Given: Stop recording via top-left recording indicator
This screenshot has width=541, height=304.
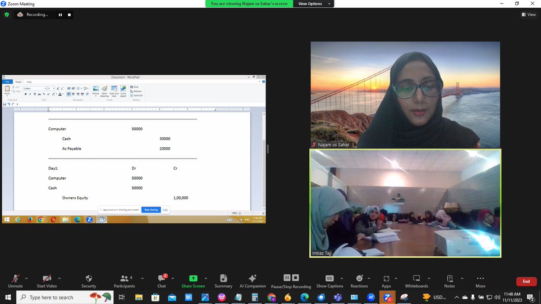Looking at the screenshot, I should click(69, 14).
